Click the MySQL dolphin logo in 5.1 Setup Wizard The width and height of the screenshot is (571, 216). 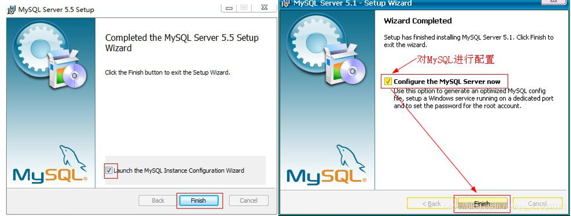click(x=326, y=165)
